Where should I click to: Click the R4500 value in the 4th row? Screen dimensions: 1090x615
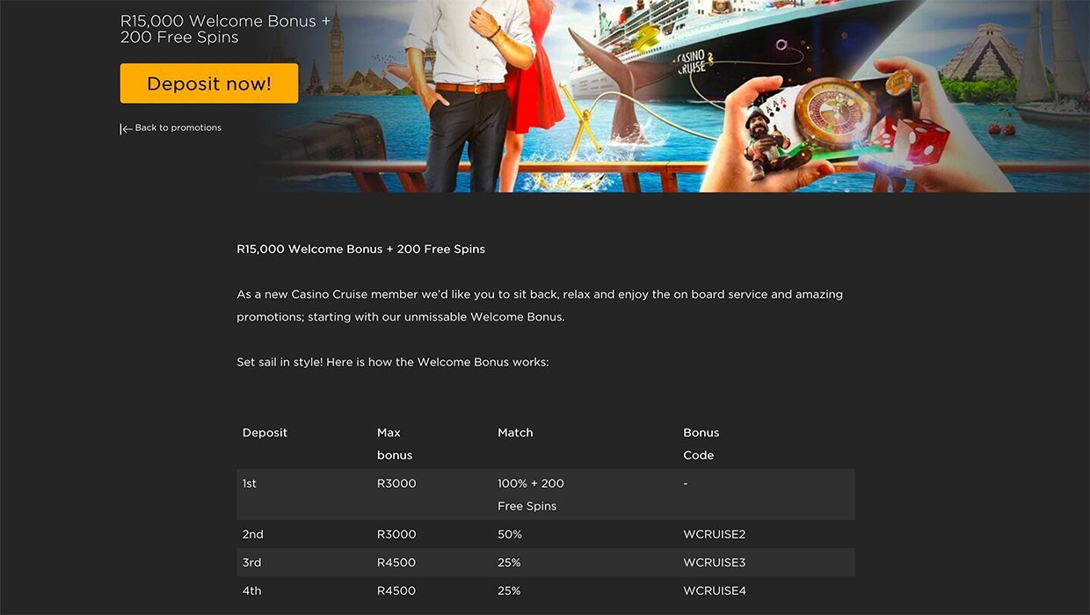click(x=396, y=591)
